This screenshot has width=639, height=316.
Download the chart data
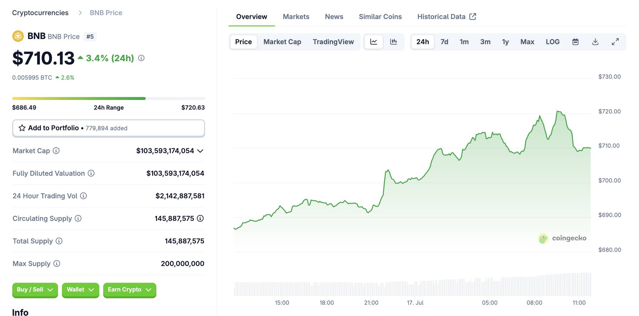[x=595, y=42]
